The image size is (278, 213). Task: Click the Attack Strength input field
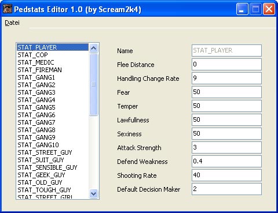[x=226, y=148]
